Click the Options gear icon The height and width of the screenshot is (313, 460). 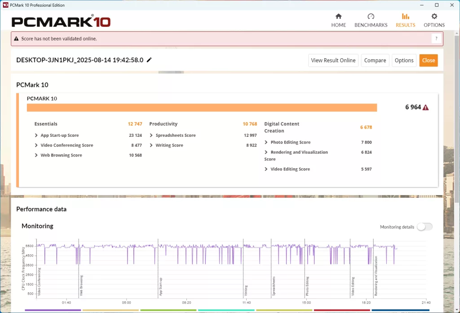pyautogui.click(x=434, y=17)
